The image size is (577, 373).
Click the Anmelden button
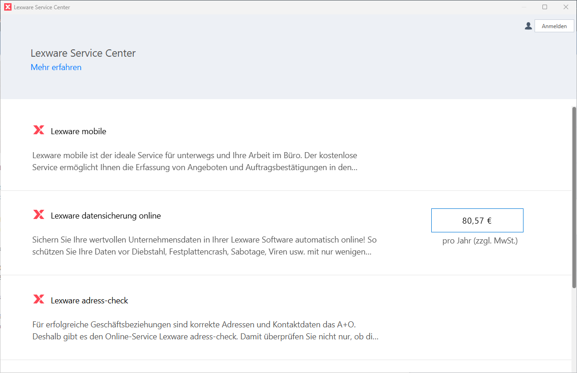pyautogui.click(x=554, y=26)
